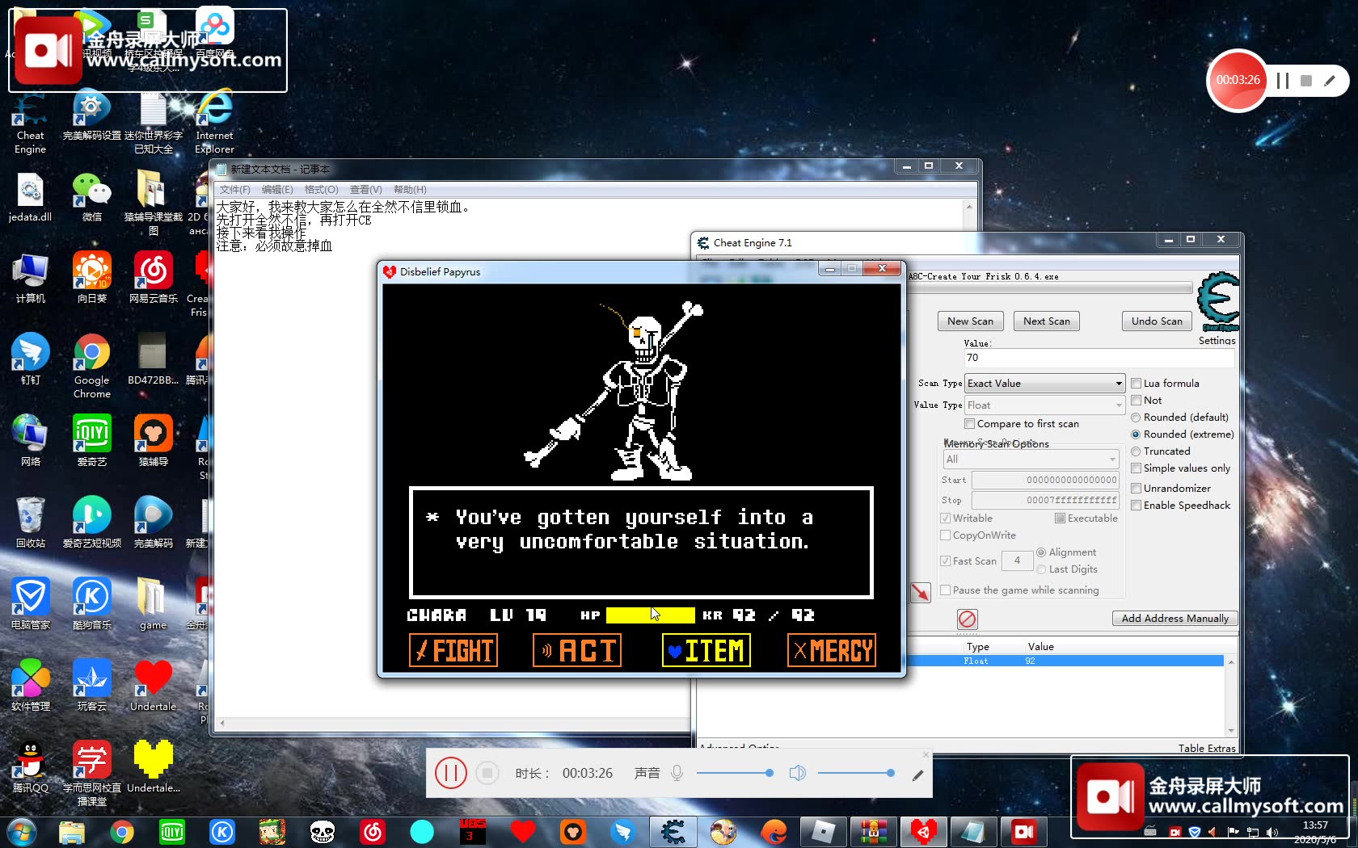Open Chrome from the taskbar
This screenshot has height=848, width=1358.
coord(122,831)
